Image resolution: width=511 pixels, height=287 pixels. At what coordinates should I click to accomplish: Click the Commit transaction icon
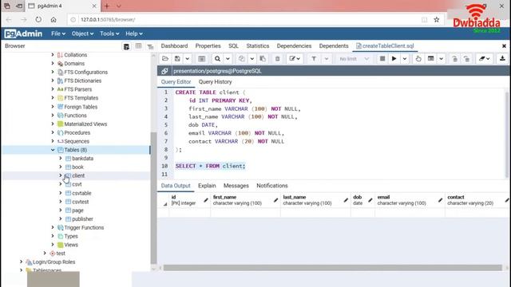(x=454, y=58)
